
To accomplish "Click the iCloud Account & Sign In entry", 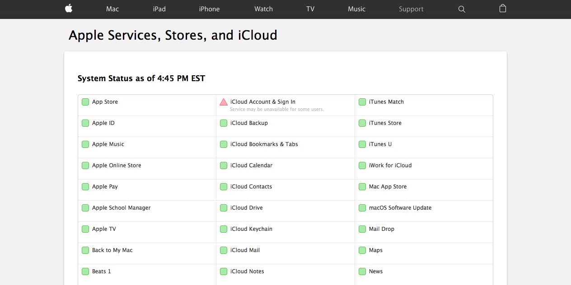I will pos(262,102).
